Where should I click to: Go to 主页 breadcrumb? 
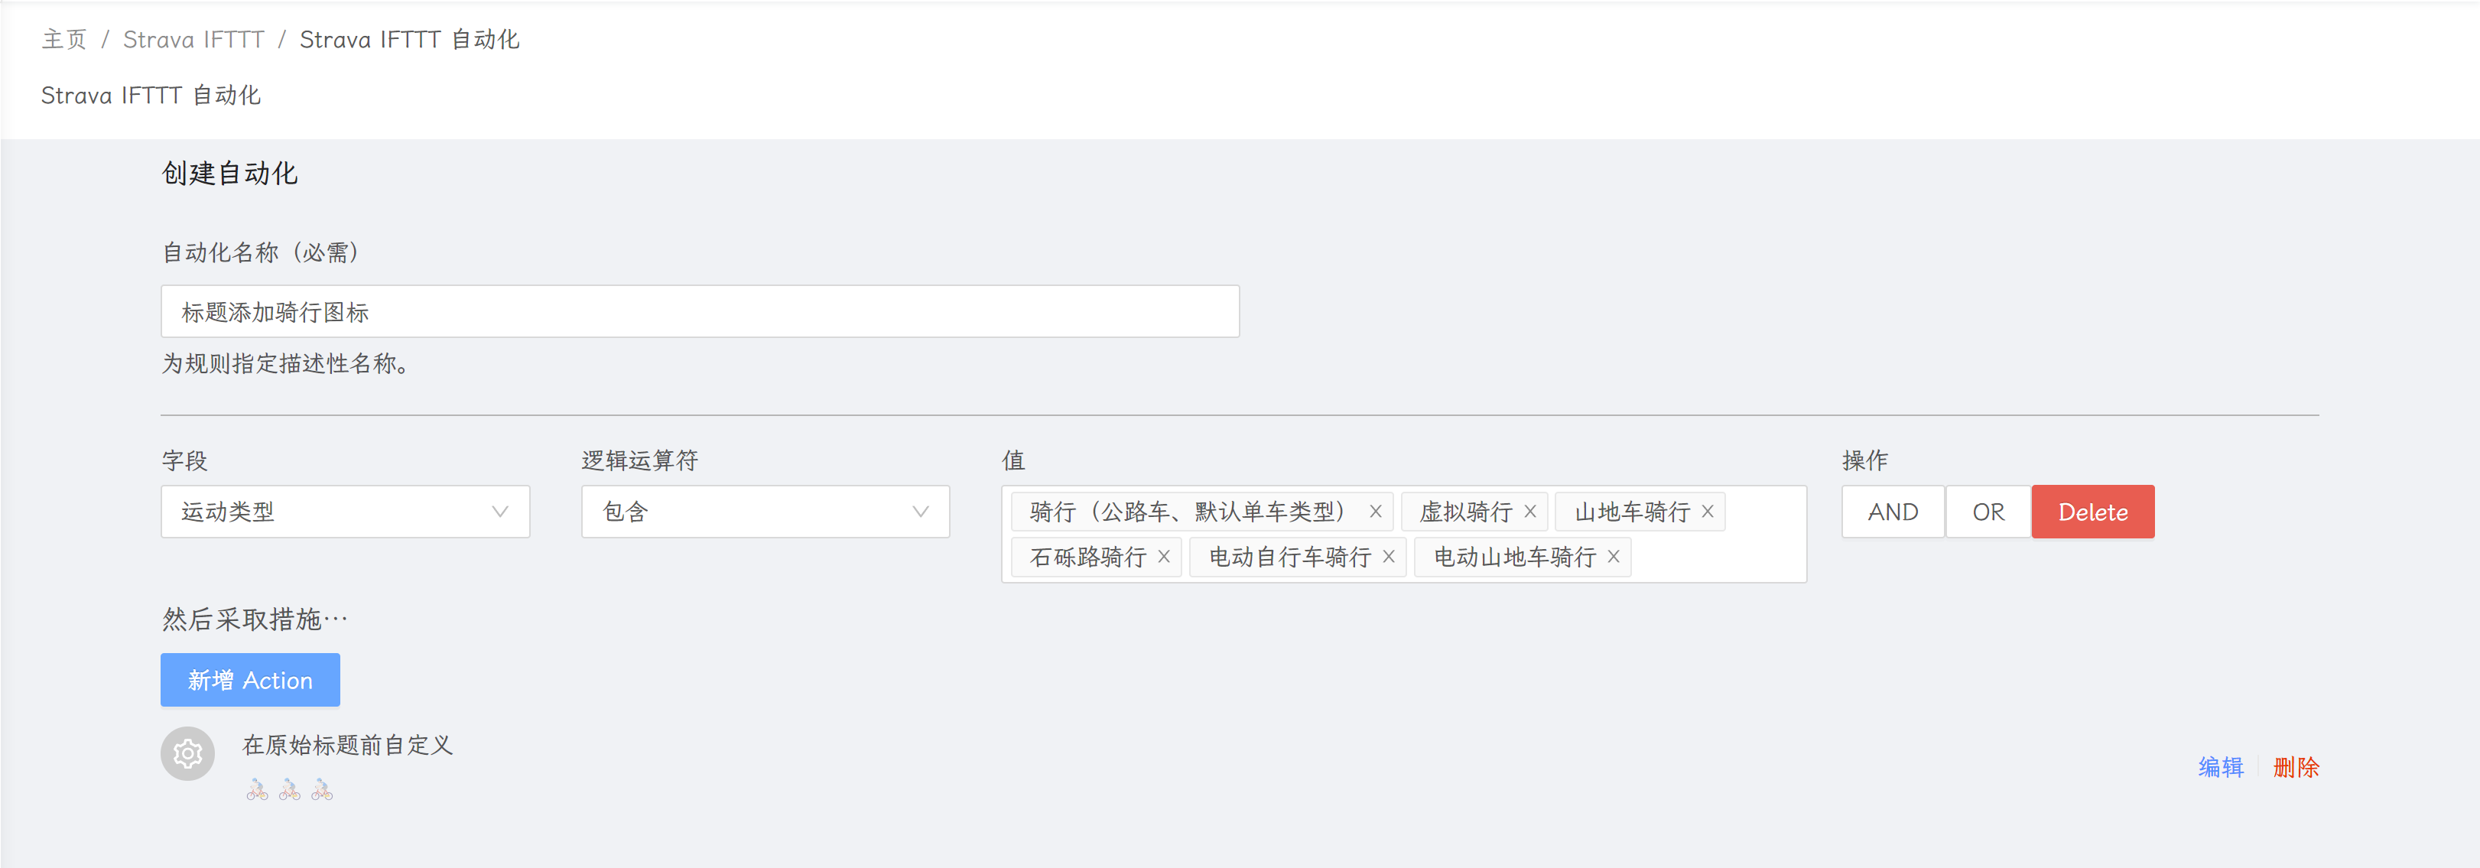64,40
